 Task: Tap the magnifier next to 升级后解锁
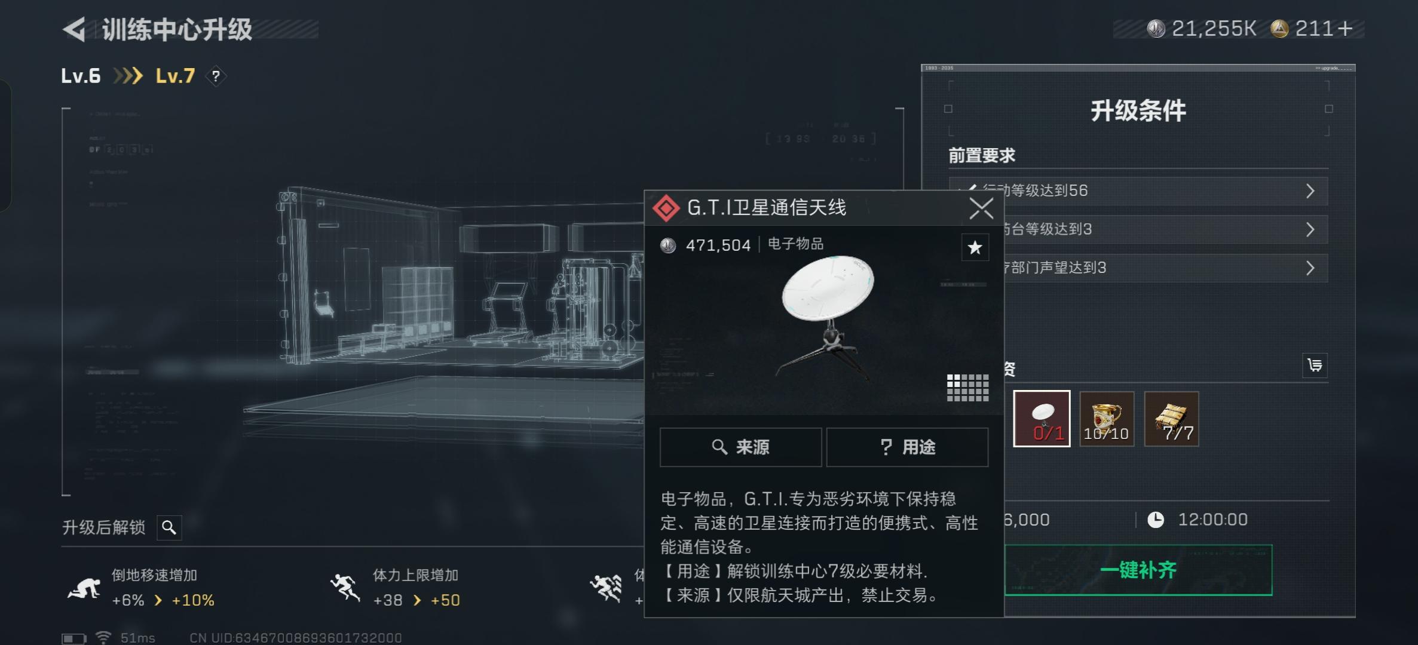pos(169,527)
